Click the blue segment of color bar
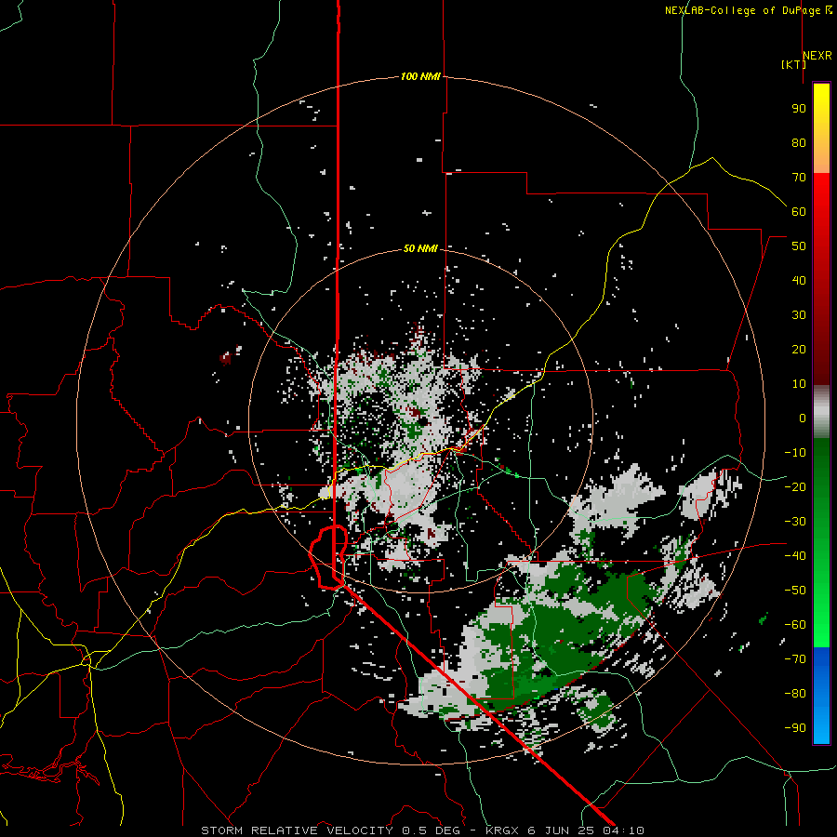Viewport: 837px width, 837px height. [x=821, y=696]
